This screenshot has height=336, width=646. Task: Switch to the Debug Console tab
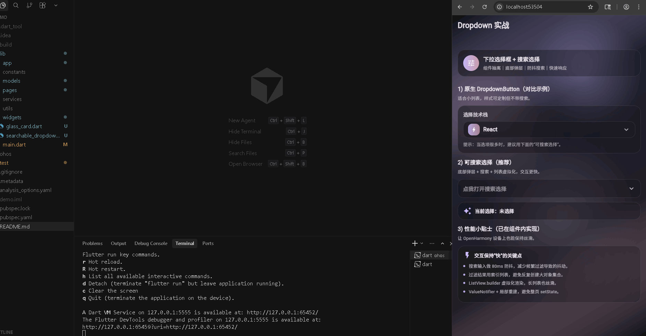(x=151, y=243)
